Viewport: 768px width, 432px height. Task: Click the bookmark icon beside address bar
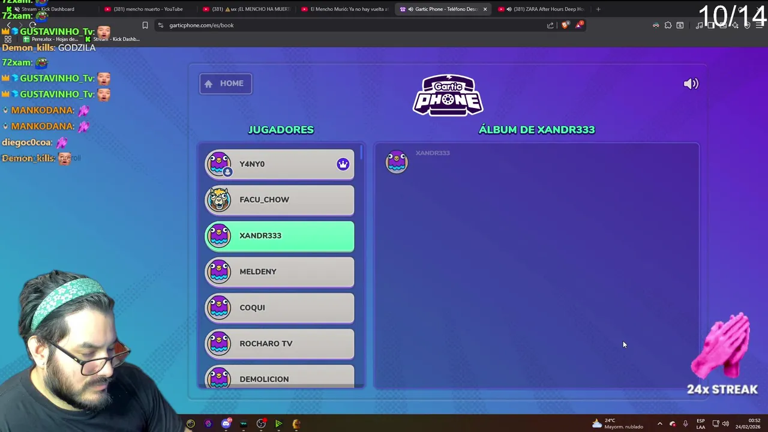[x=145, y=25]
